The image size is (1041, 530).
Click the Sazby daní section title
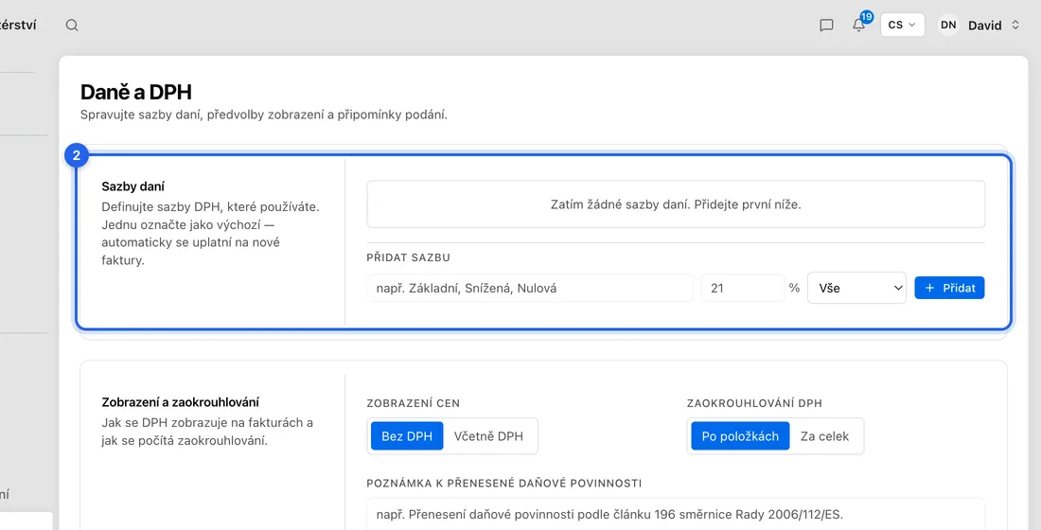[x=132, y=186]
